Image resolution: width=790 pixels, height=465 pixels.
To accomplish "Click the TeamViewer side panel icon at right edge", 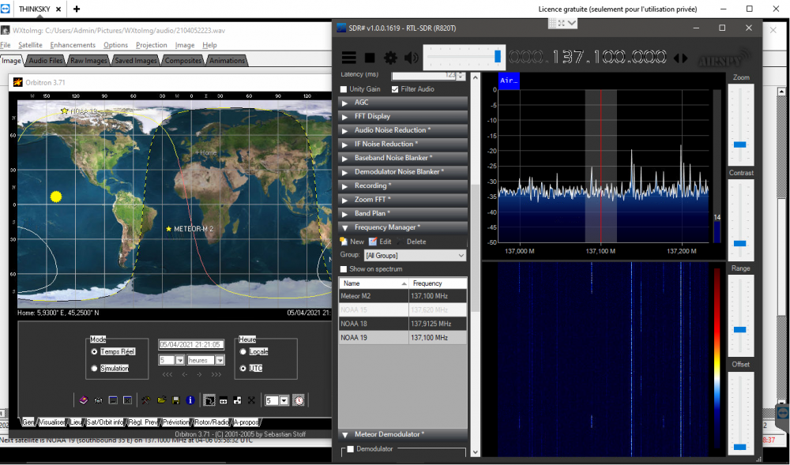I will (782, 413).
